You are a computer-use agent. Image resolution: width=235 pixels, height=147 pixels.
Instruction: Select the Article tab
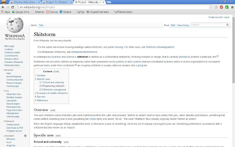tap(33, 25)
